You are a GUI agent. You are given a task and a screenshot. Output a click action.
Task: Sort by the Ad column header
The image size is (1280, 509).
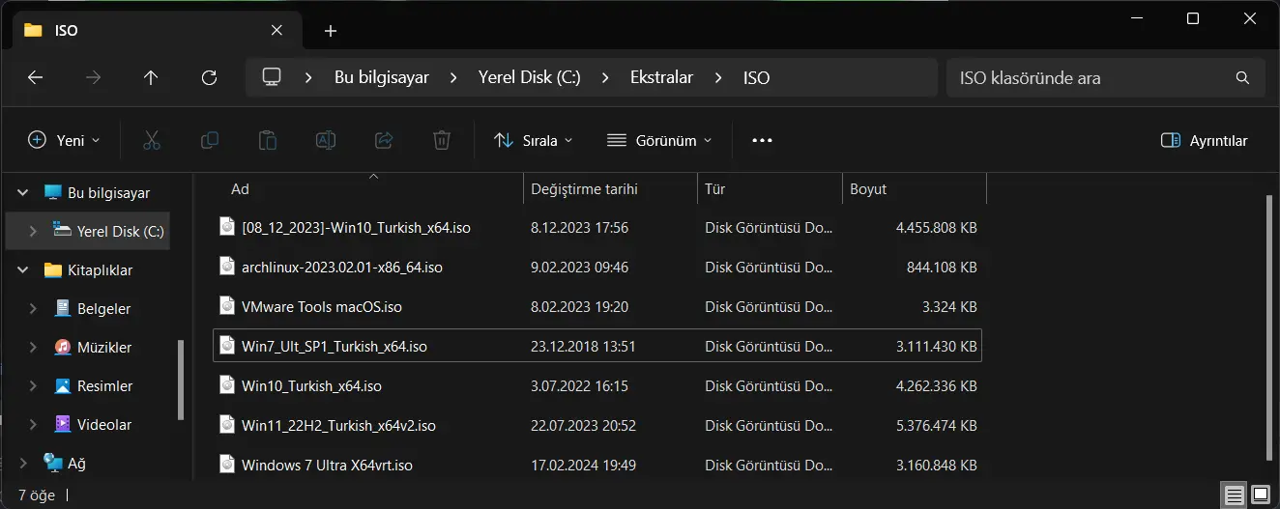pyautogui.click(x=367, y=189)
